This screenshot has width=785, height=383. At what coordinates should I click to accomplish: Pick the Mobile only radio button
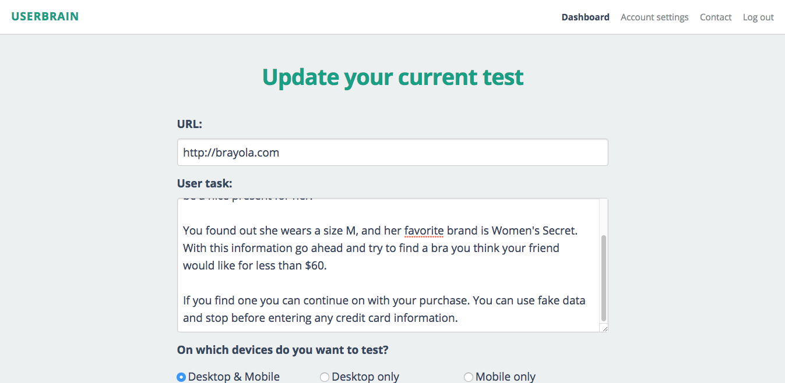[468, 377]
